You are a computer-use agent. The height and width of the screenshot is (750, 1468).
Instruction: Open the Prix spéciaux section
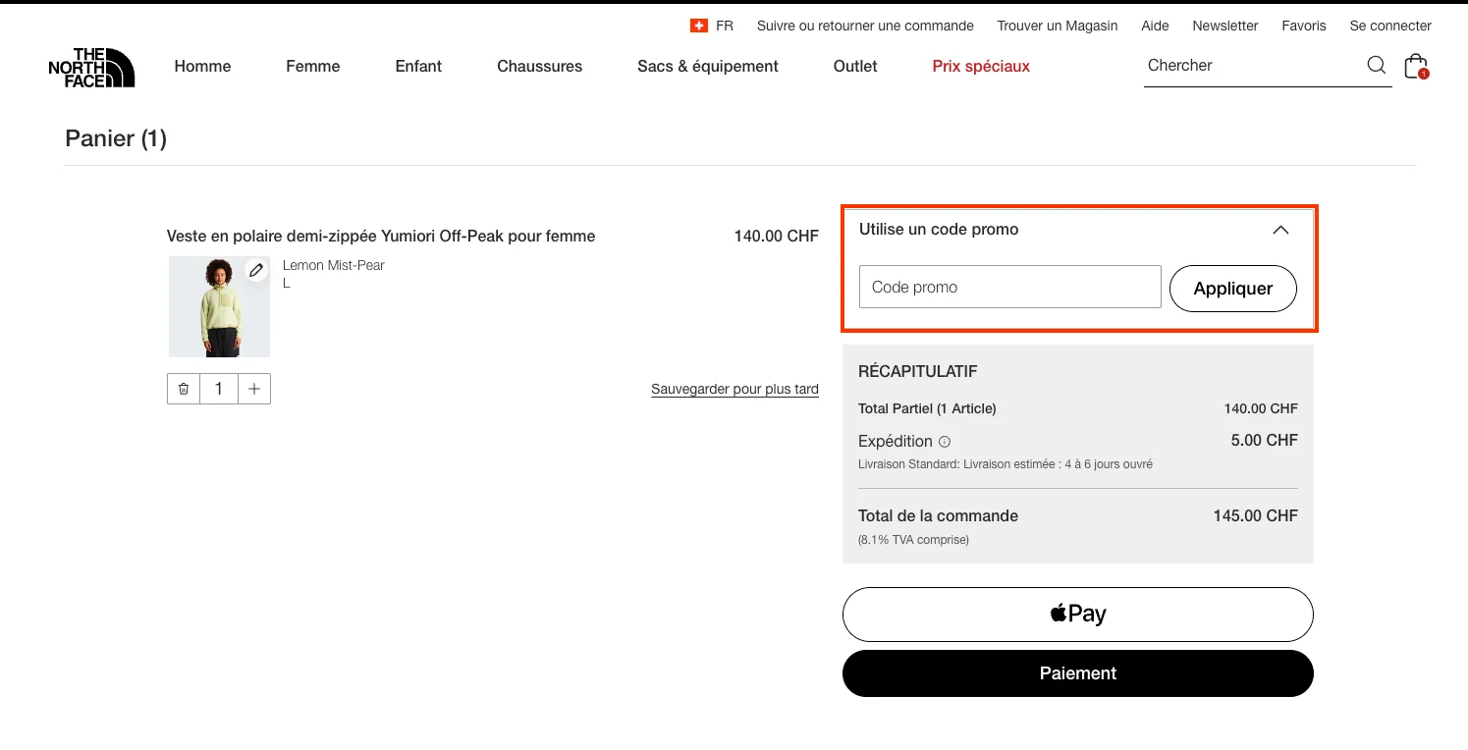point(980,66)
